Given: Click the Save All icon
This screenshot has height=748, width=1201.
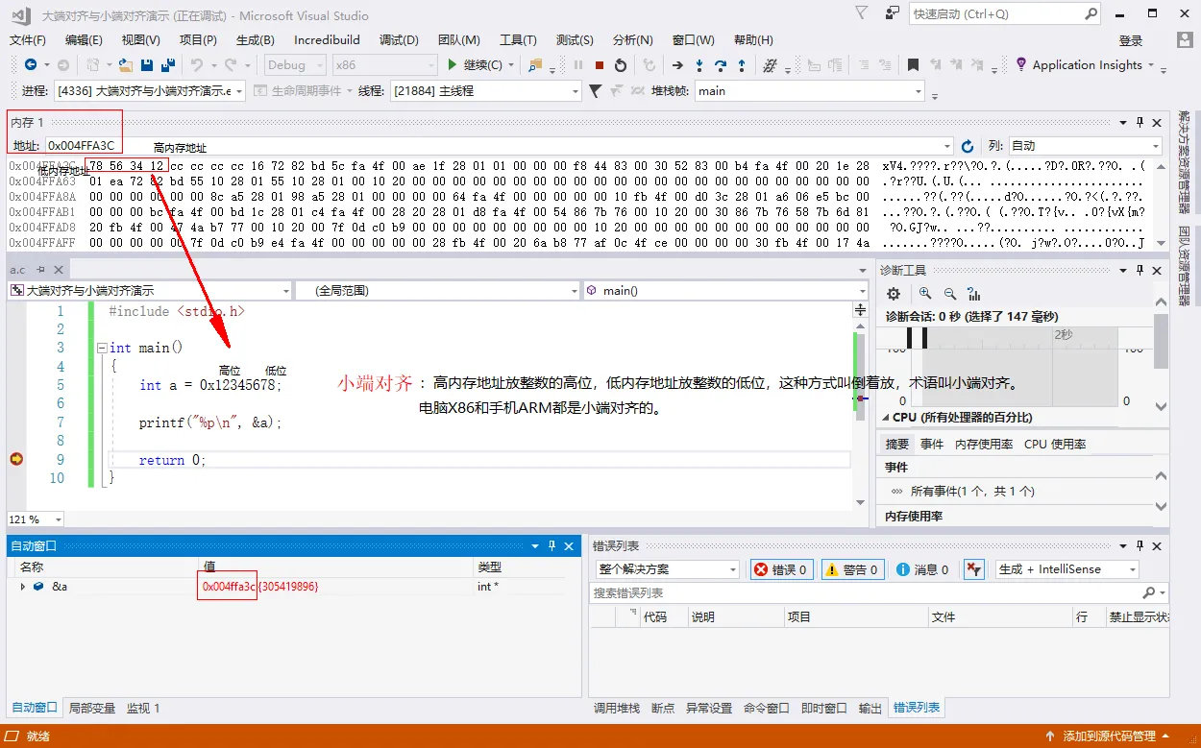Looking at the screenshot, I should click(x=167, y=65).
